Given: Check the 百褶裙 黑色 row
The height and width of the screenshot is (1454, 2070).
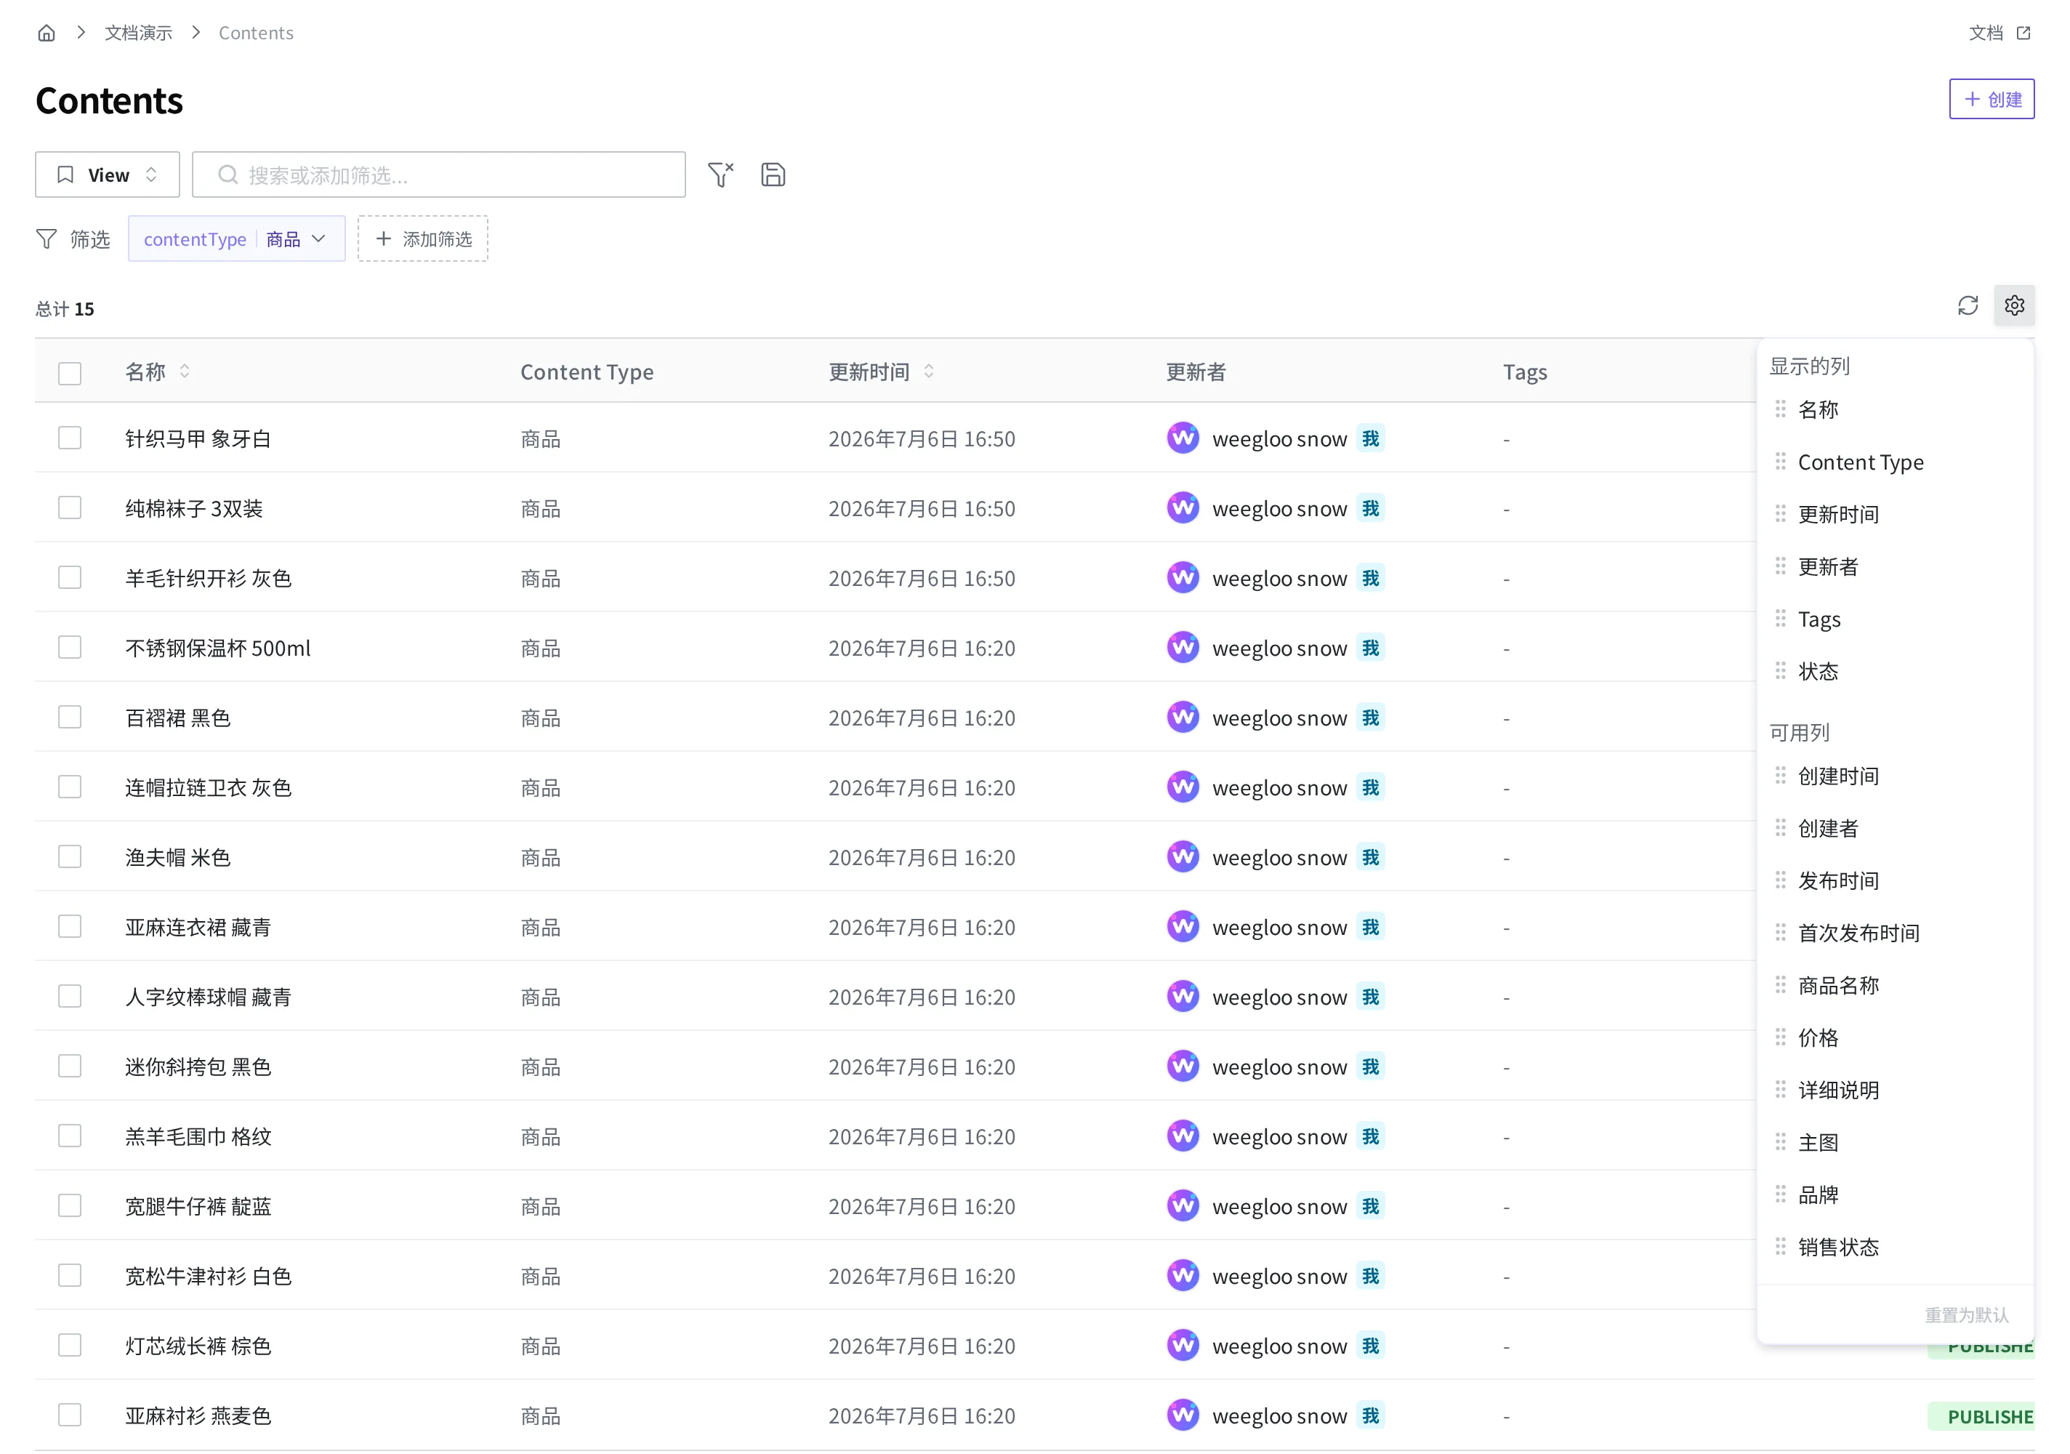Looking at the screenshot, I should pos(70,717).
